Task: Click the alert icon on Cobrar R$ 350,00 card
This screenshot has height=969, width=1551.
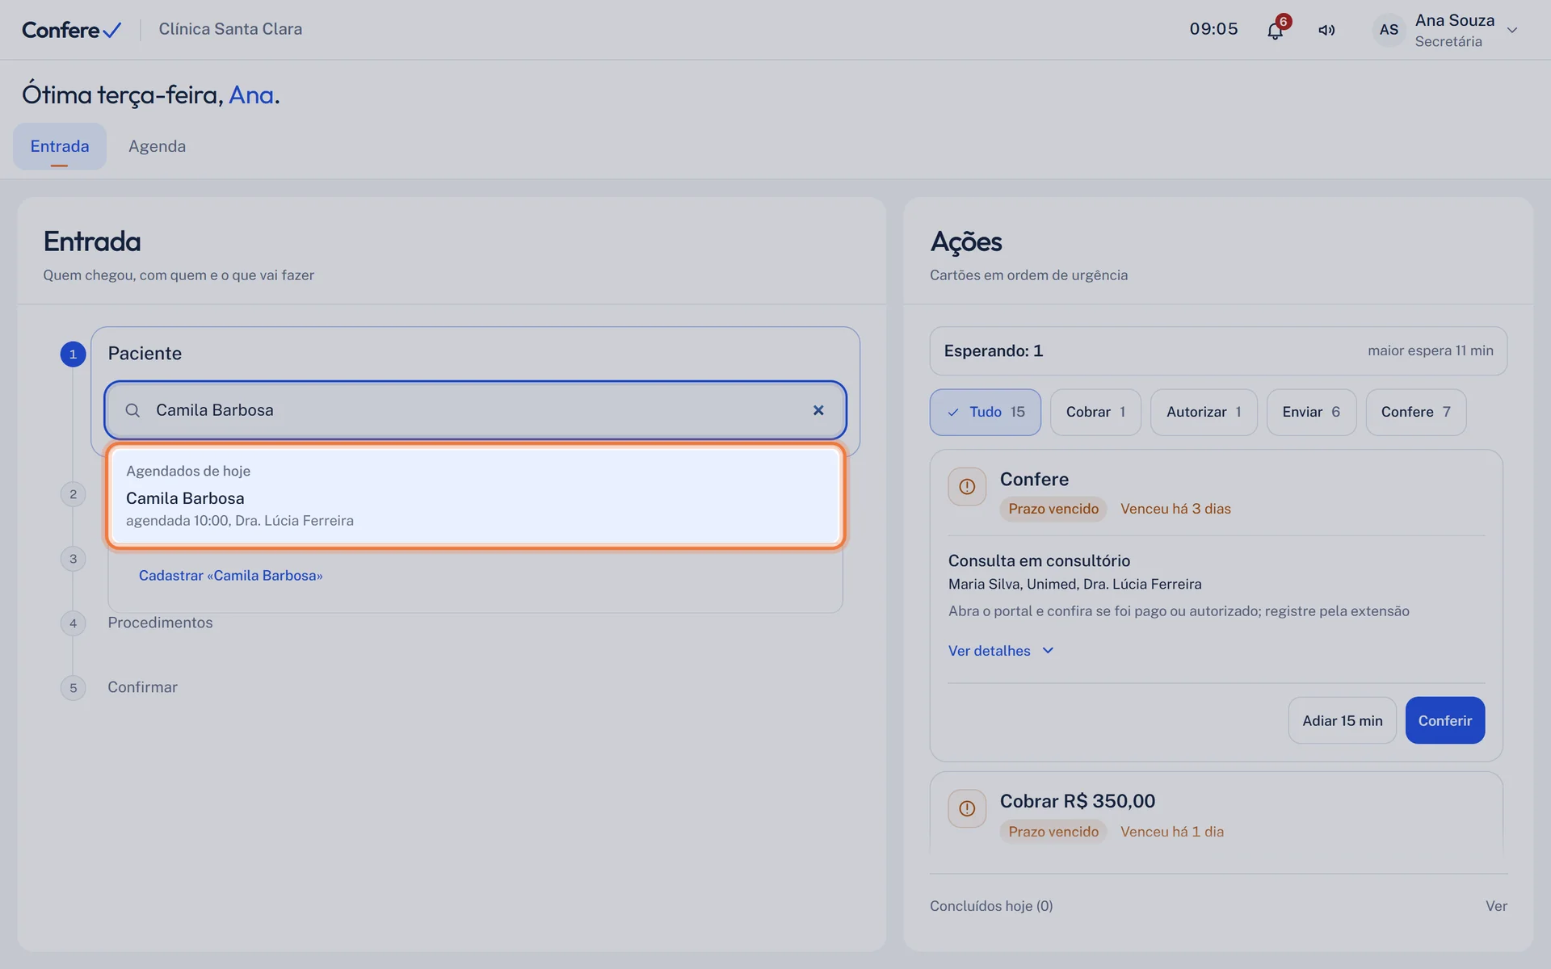Action: (x=967, y=808)
